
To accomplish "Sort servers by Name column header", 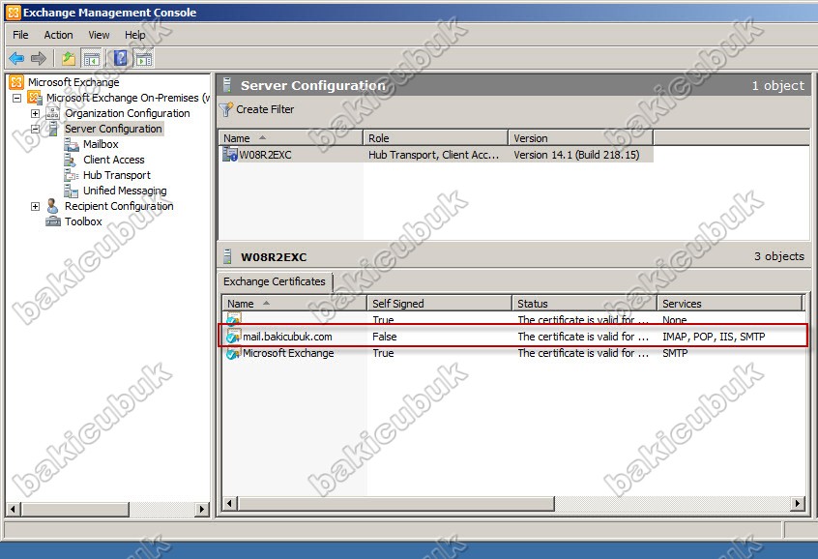I will 290,137.
